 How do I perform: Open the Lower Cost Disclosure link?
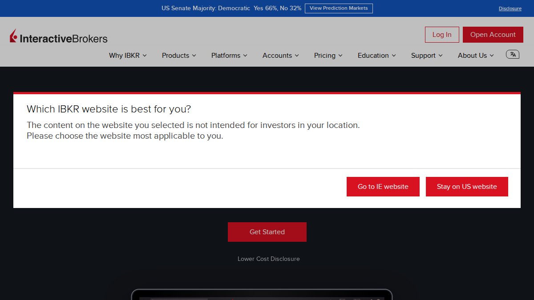[x=269, y=259]
